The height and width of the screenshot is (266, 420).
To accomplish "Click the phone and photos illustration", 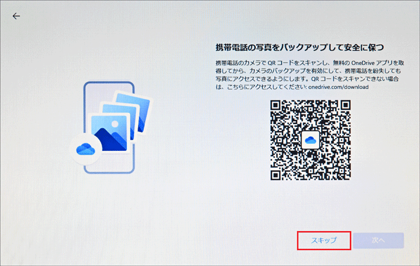I will [x=111, y=127].
